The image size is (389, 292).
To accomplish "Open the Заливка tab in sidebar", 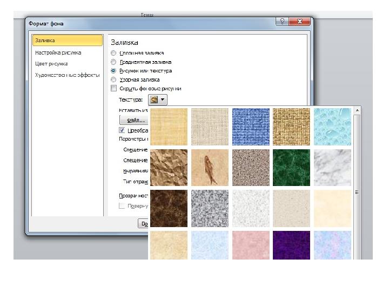I will click(x=67, y=40).
